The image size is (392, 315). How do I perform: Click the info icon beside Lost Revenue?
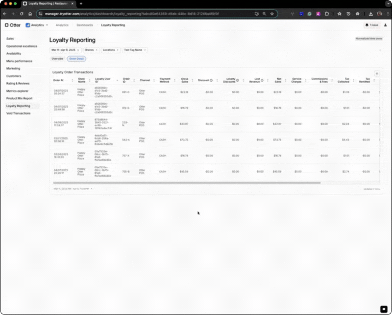click(x=262, y=80)
